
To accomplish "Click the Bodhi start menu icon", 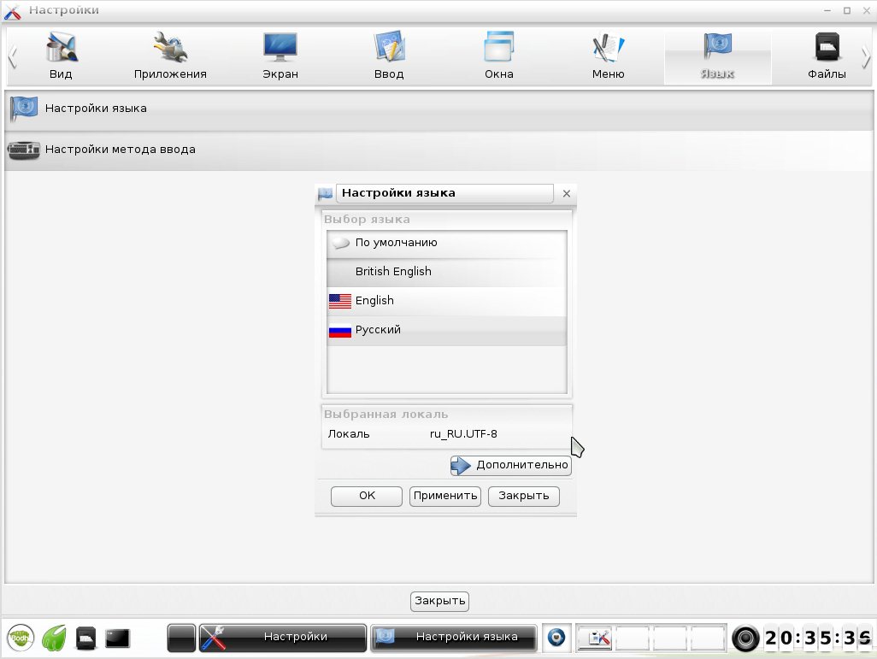I will [21, 638].
